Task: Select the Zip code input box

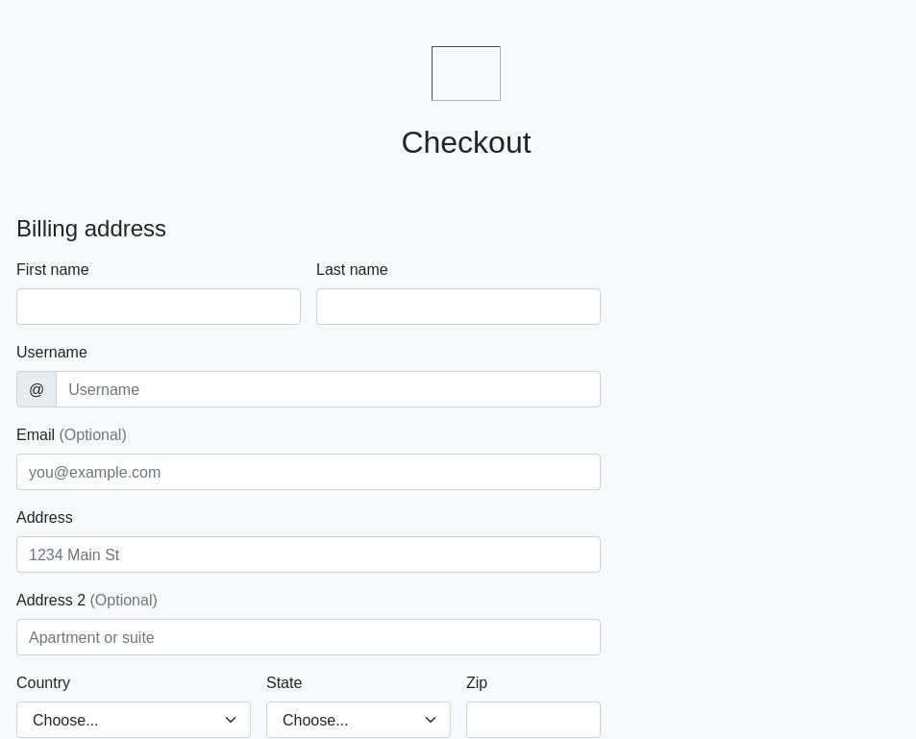Action: 533,720
